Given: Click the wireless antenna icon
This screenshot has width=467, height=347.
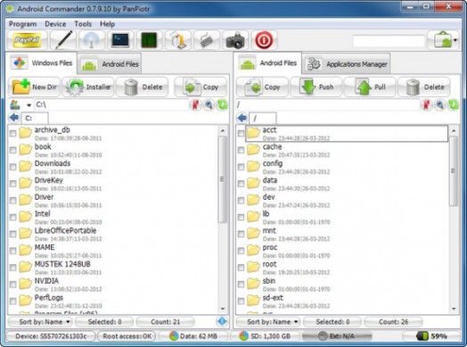Looking at the screenshot, I should coord(92,40).
